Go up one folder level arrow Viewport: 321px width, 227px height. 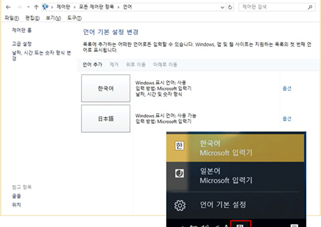click(x=36, y=7)
